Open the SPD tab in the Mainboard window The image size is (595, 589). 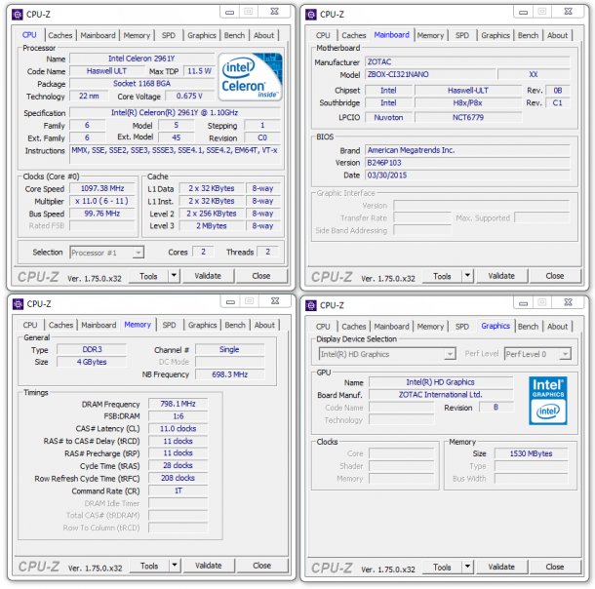click(x=461, y=35)
